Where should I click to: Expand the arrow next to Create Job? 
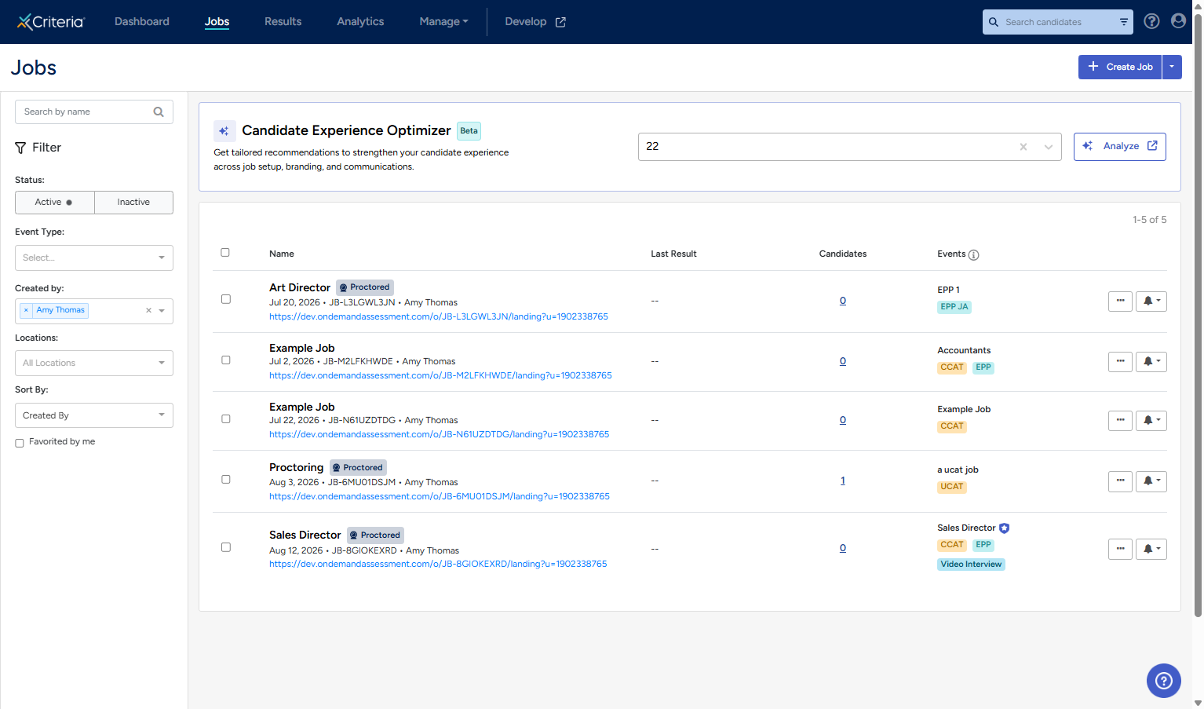(x=1172, y=67)
